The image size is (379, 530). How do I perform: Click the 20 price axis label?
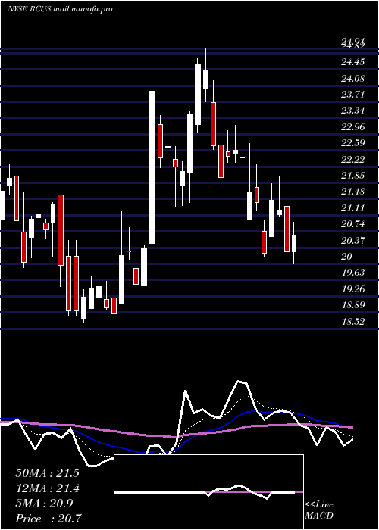coord(347,257)
